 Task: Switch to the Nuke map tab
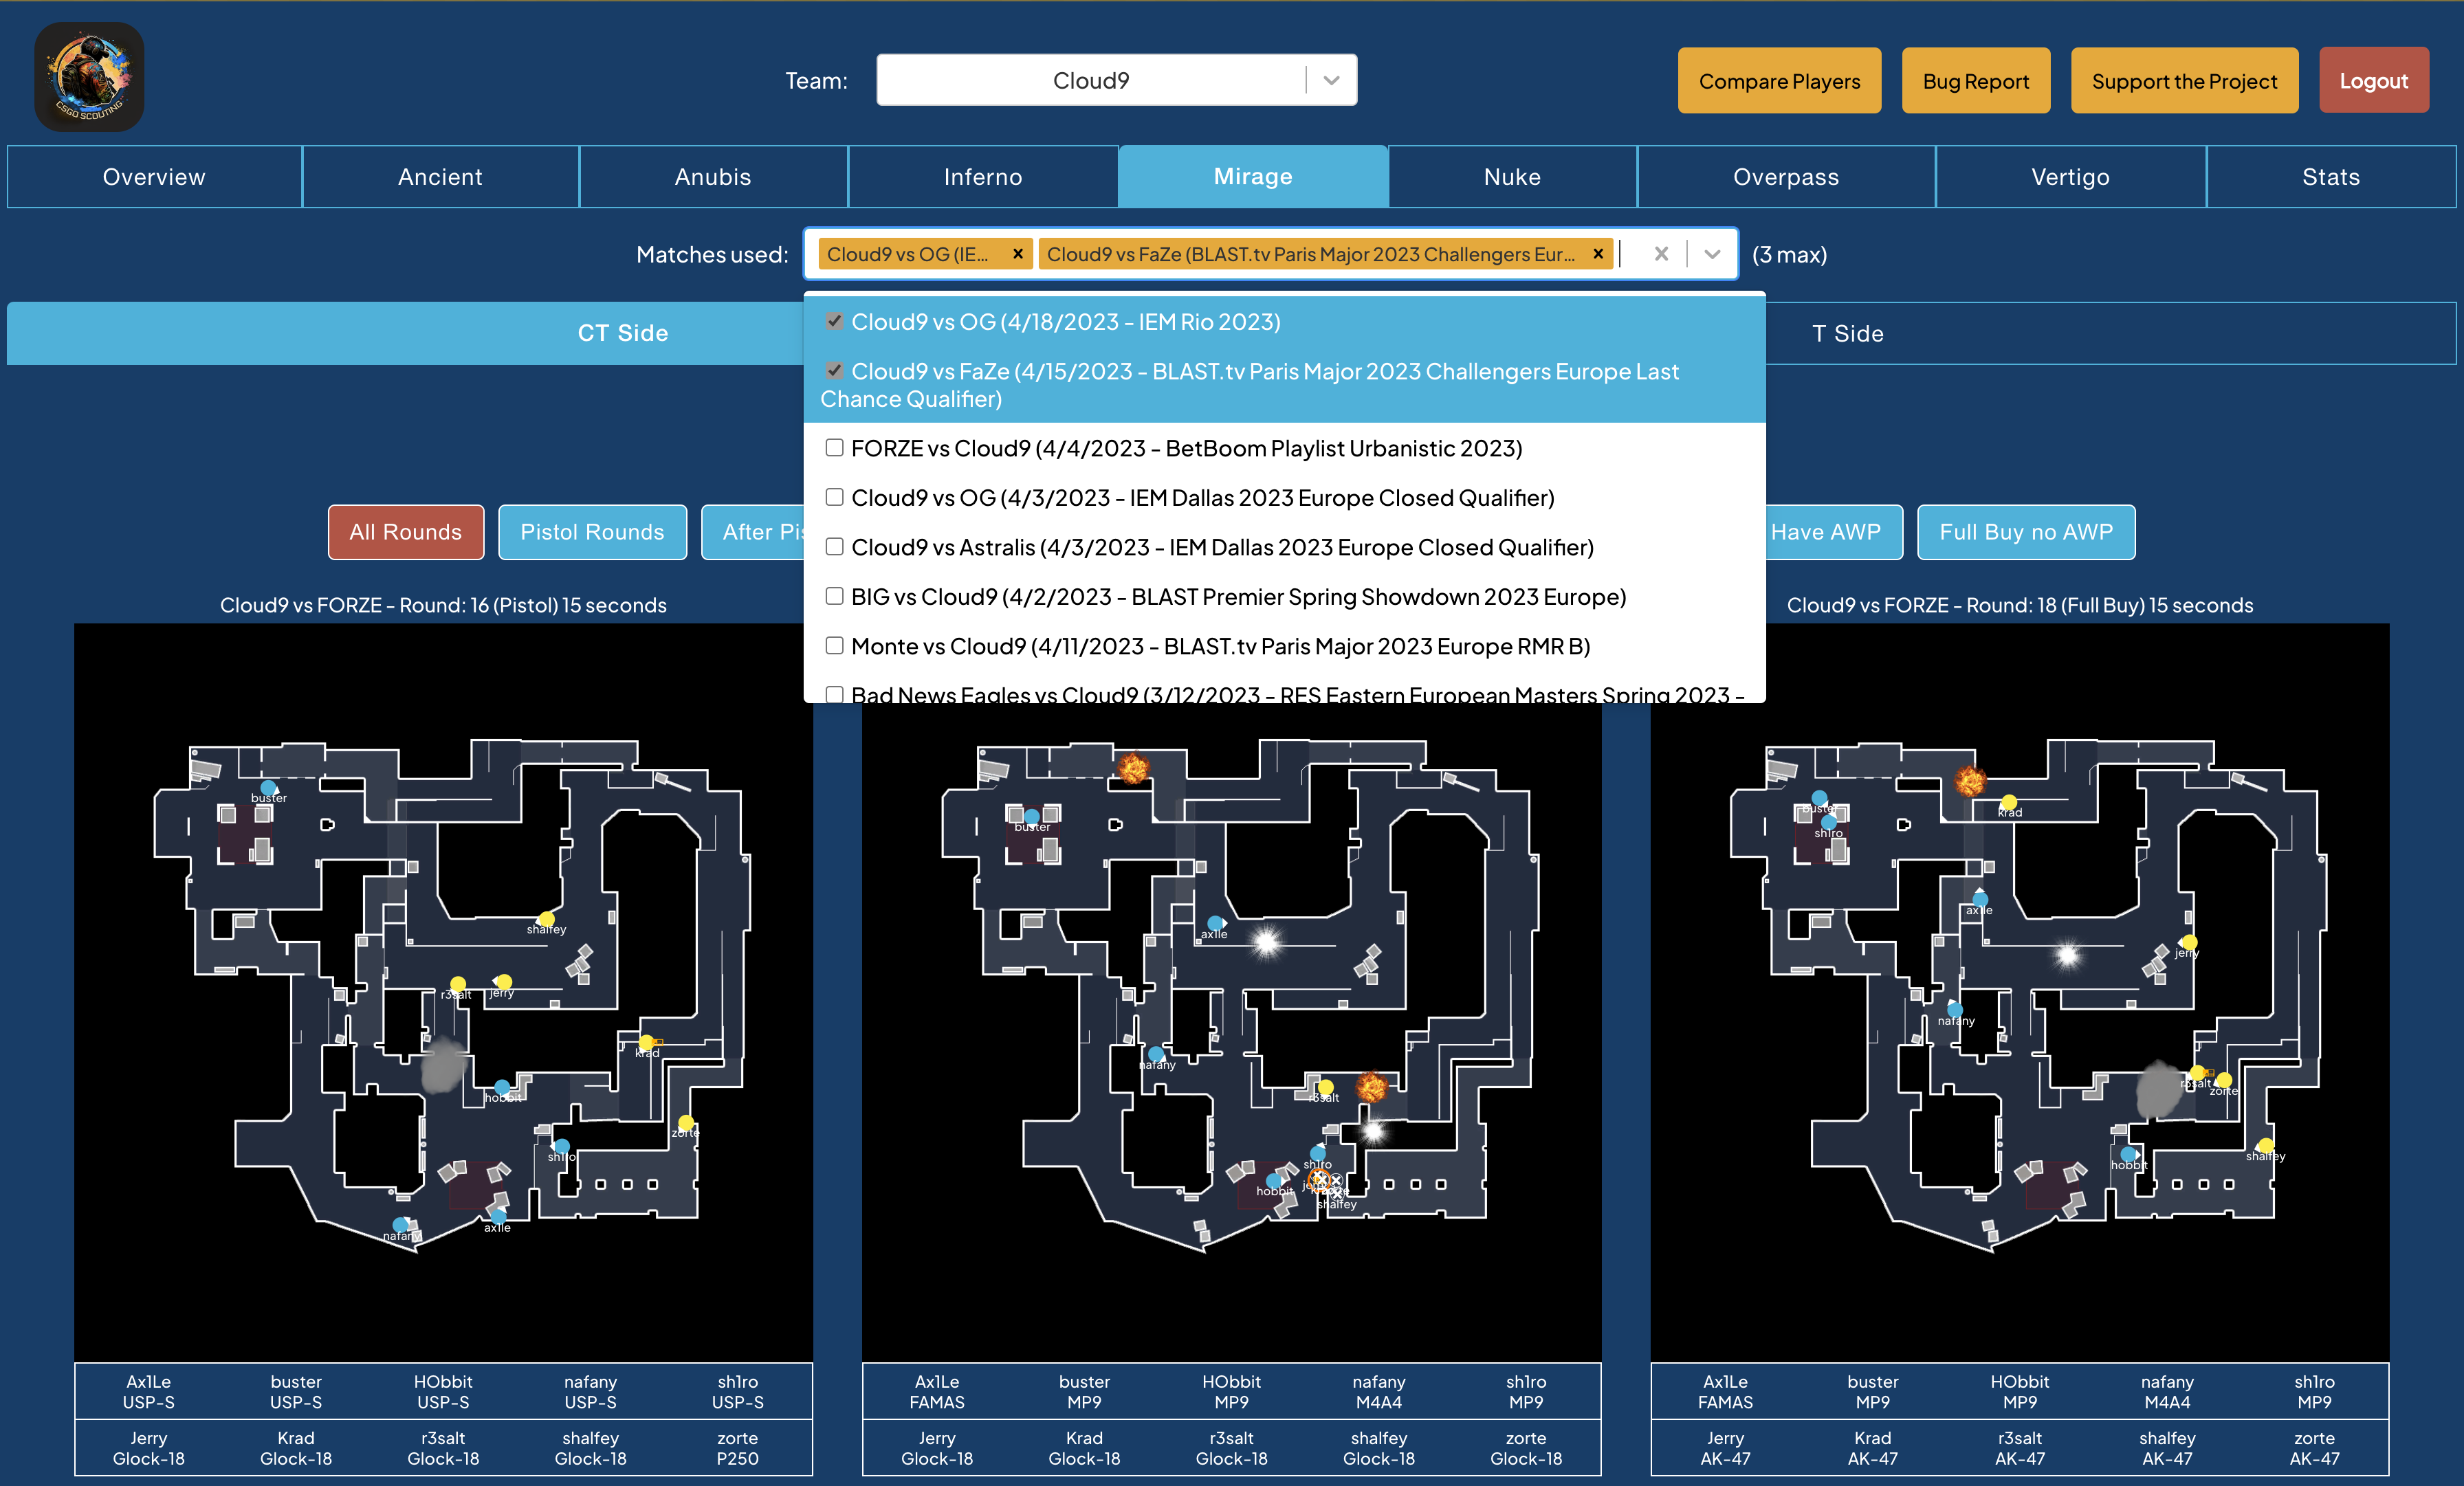click(x=1512, y=177)
